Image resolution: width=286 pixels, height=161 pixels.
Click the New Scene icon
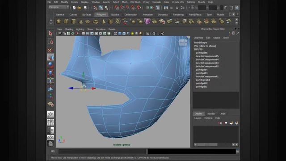74,8
